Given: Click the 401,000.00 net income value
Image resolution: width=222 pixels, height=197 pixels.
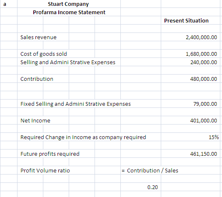Looking at the screenshot, I should pyautogui.click(x=204, y=120).
